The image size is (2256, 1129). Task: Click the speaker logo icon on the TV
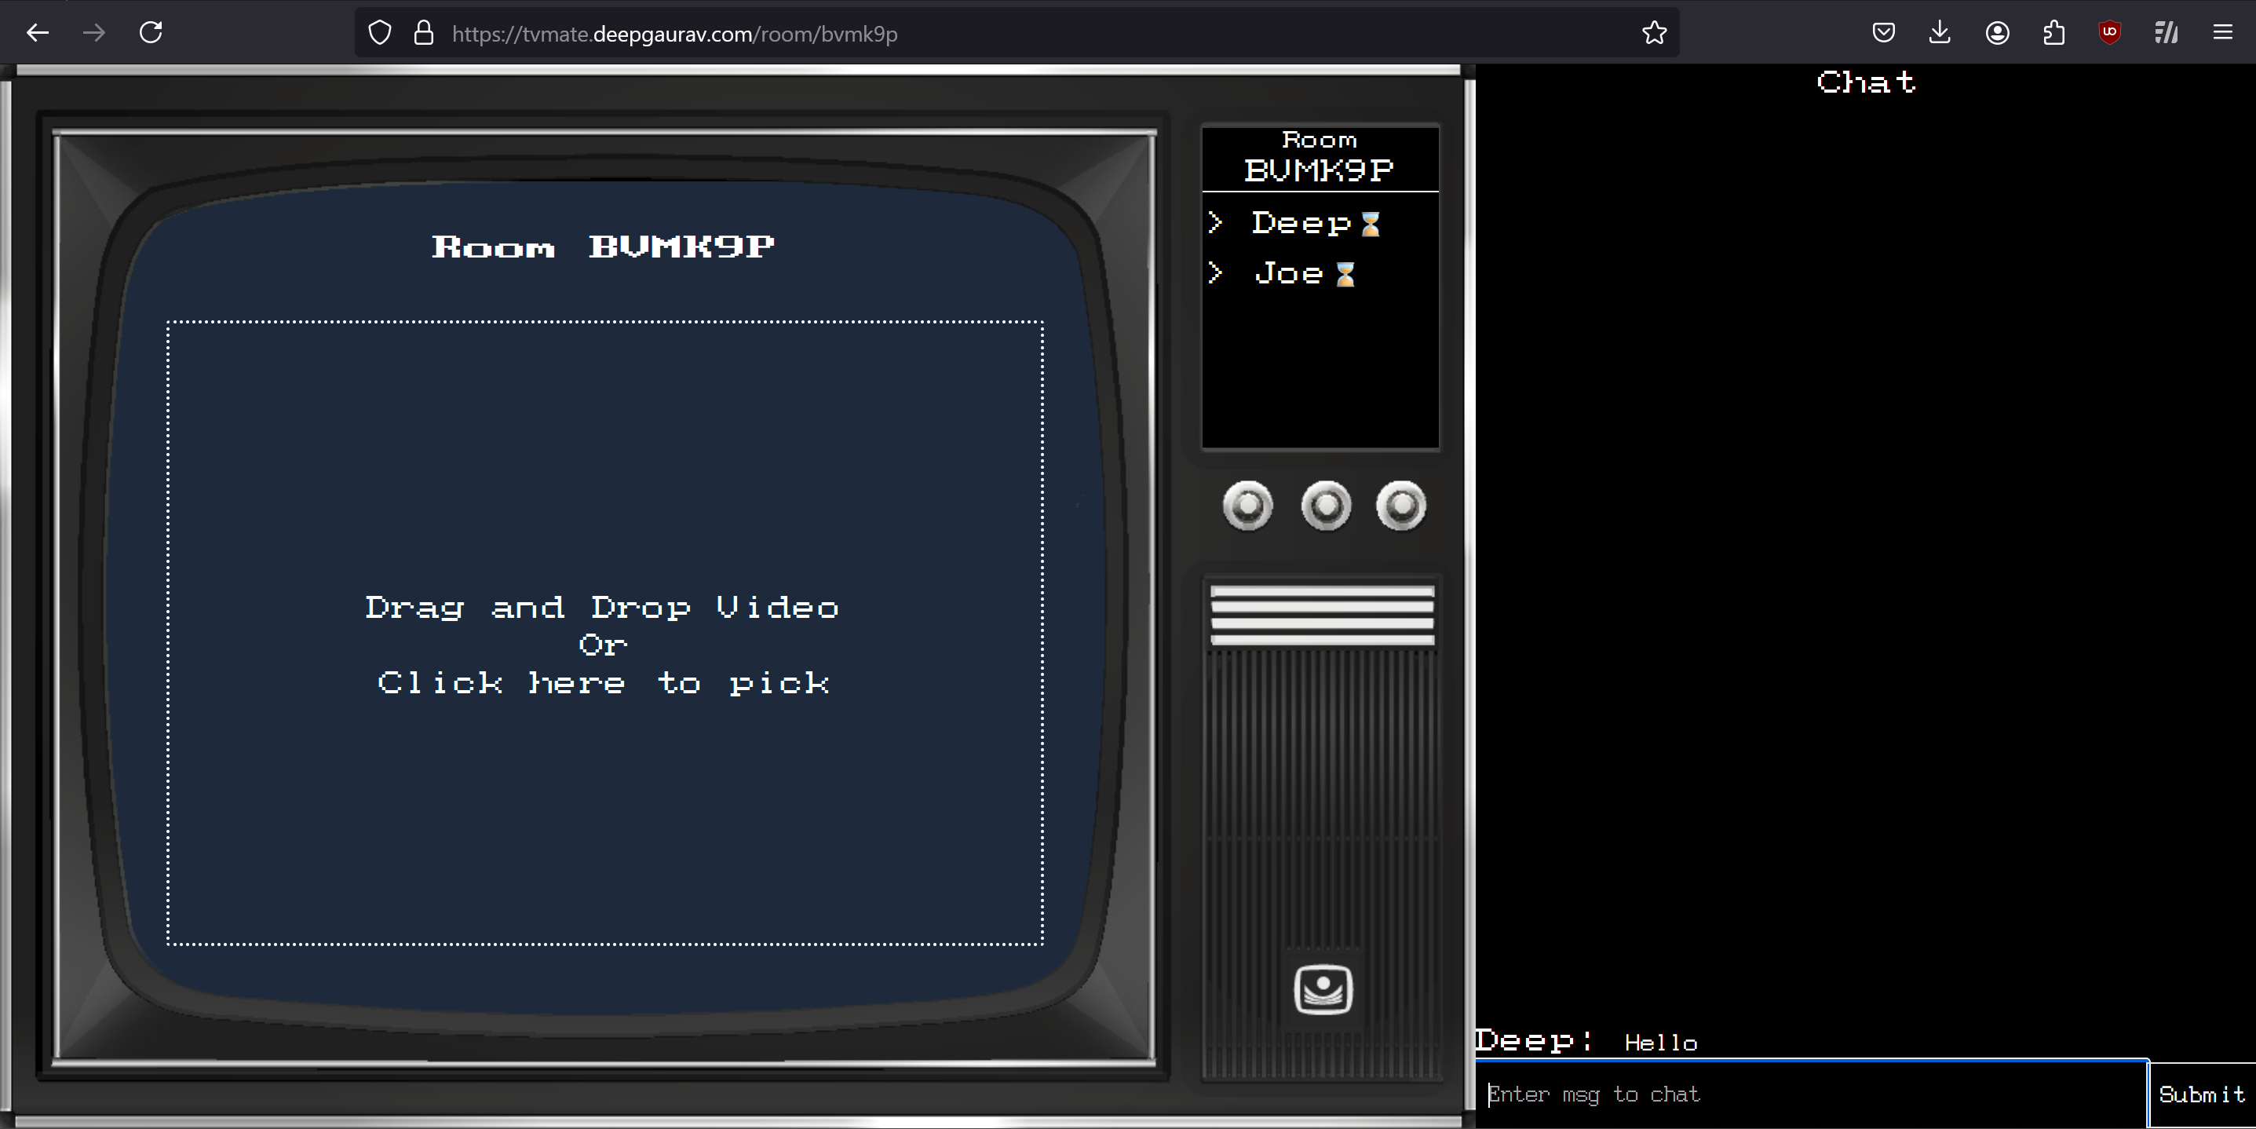(1323, 990)
